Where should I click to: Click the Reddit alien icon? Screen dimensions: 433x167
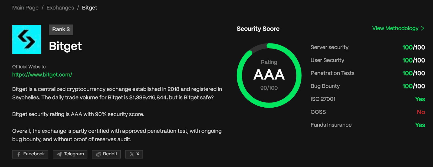[99, 154]
